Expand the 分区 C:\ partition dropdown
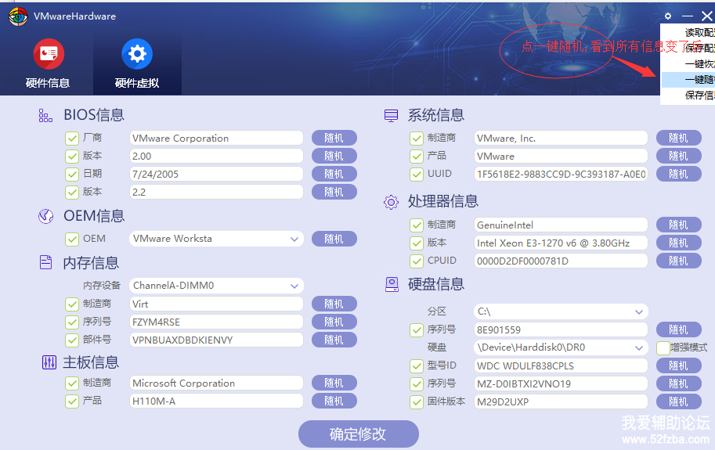Screen dimensions: 715x450 click(x=639, y=312)
